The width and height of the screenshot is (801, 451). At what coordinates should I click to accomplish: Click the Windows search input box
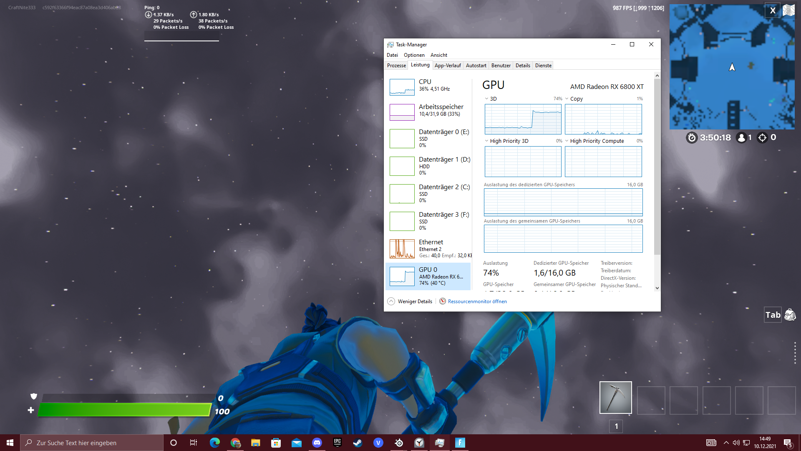pyautogui.click(x=92, y=443)
